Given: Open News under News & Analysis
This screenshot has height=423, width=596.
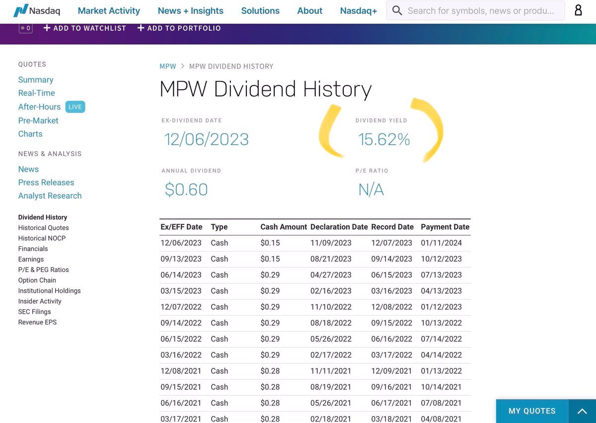Looking at the screenshot, I should pyautogui.click(x=28, y=169).
